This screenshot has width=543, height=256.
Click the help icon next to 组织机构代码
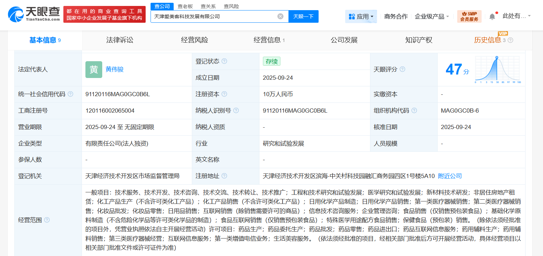pos(414,111)
